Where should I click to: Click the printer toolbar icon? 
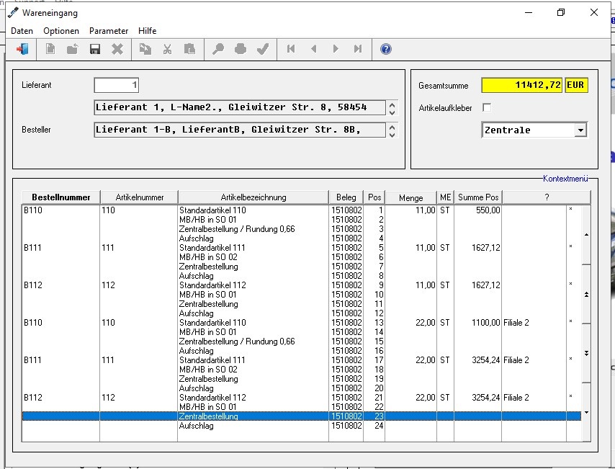(x=241, y=49)
